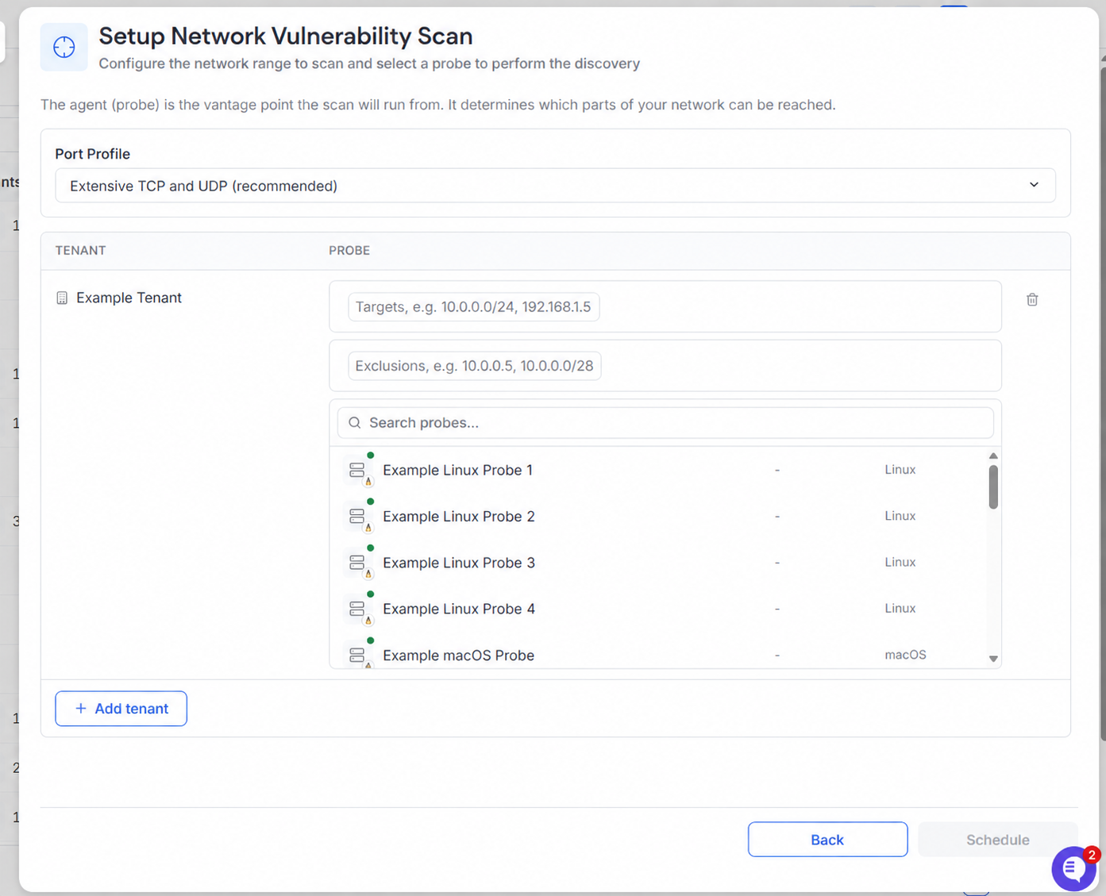Click Linux label of Example Linux Probe 1
The width and height of the screenshot is (1106, 896).
pyautogui.click(x=900, y=470)
